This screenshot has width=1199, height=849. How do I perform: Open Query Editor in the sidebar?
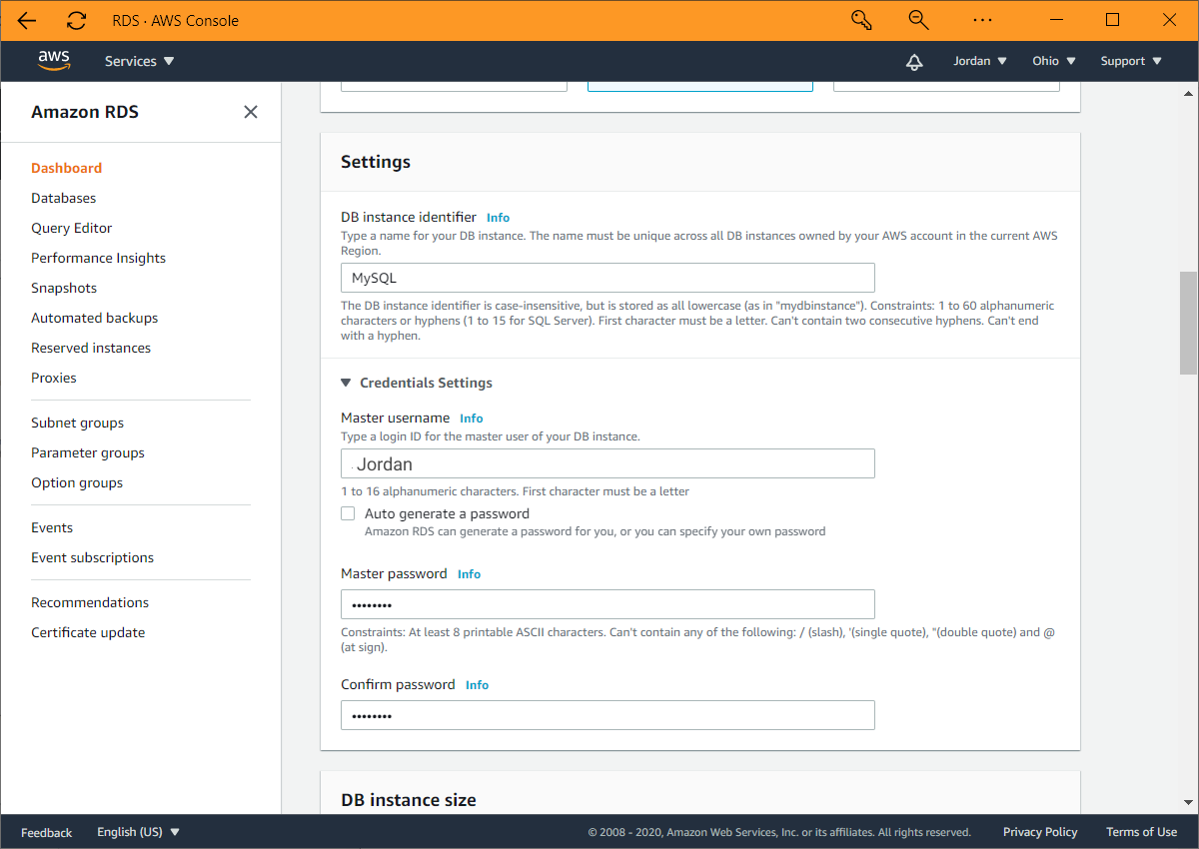coord(71,228)
